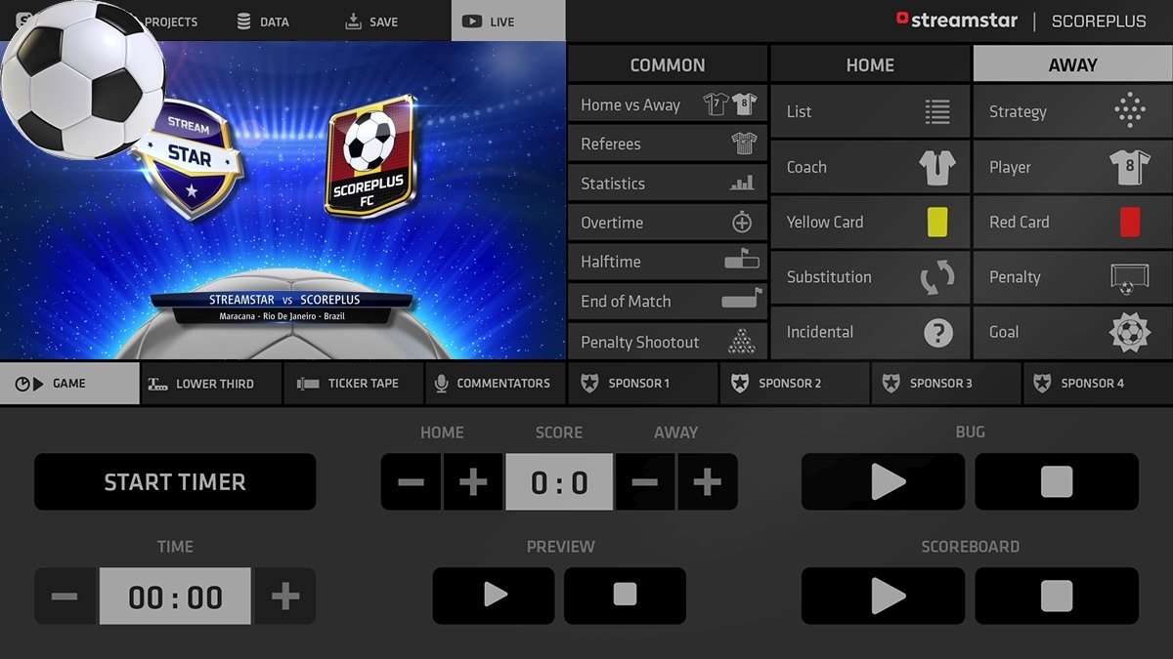
Task: Click the match preview thumbnail
Action: (282, 200)
